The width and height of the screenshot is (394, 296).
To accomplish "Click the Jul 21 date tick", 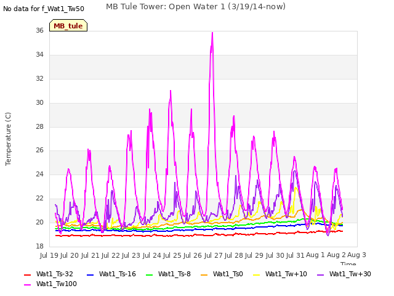I will [90, 255].
